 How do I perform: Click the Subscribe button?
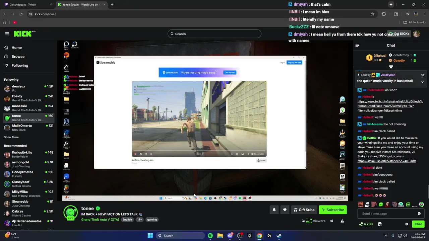click(333, 210)
